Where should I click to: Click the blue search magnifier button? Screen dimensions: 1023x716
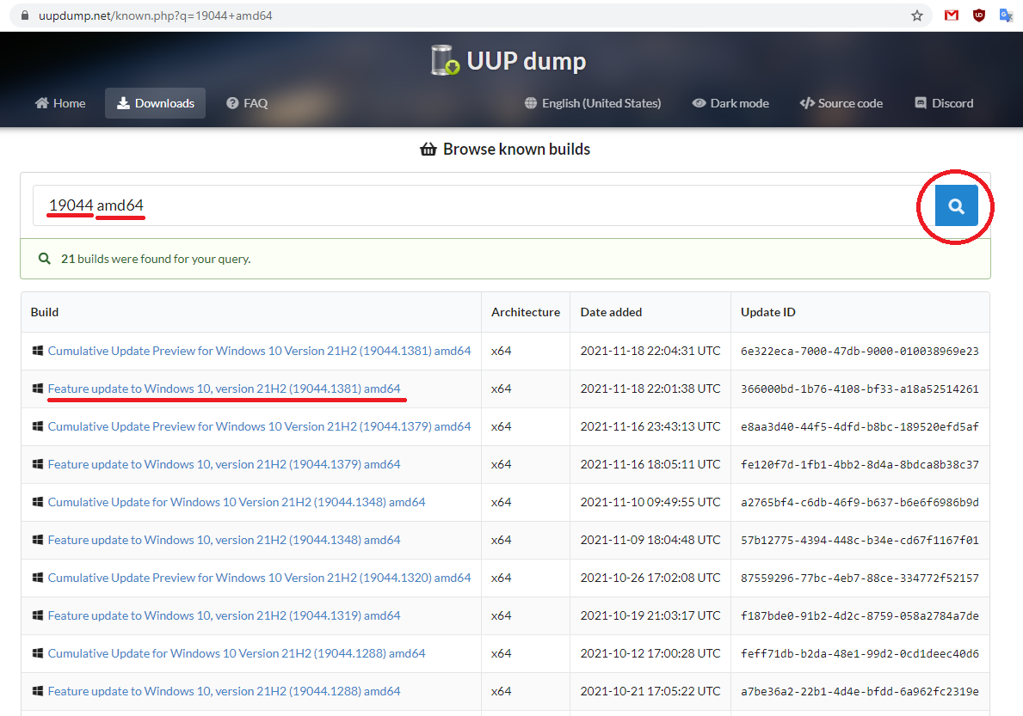point(956,206)
